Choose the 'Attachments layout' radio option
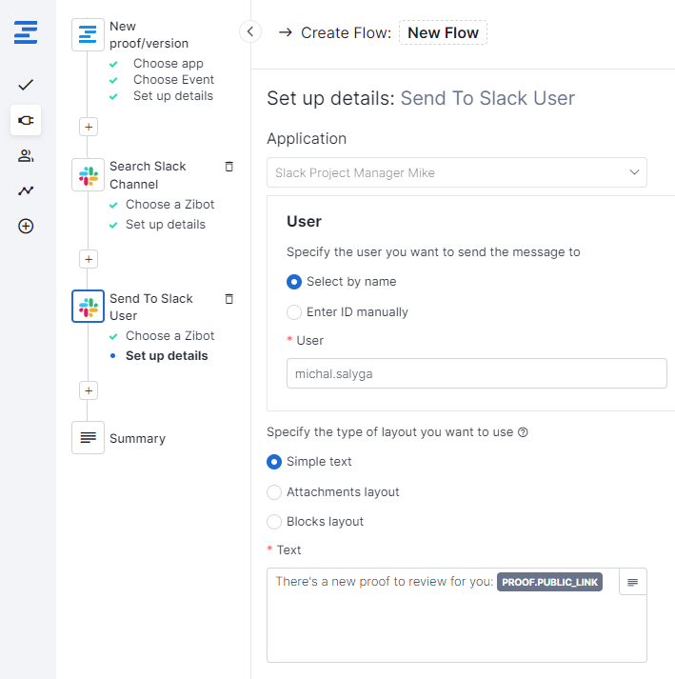675x679 pixels. tap(275, 492)
